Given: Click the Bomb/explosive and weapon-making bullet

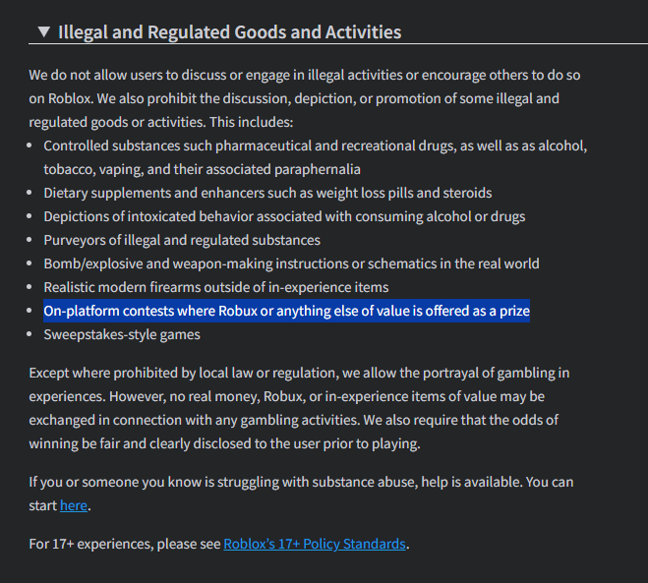Looking at the screenshot, I should tap(291, 263).
